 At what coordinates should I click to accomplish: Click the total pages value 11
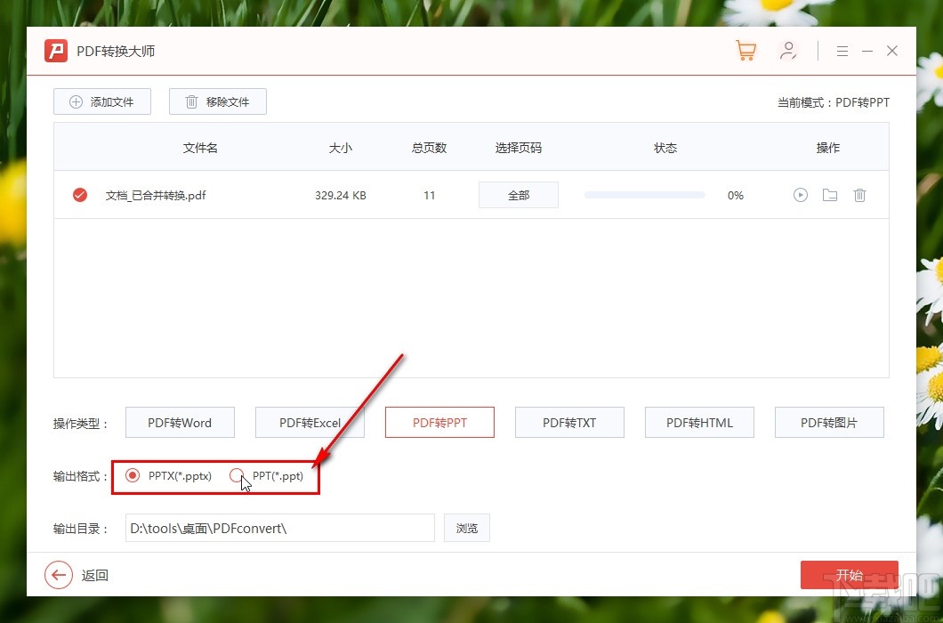click(429, 195)
